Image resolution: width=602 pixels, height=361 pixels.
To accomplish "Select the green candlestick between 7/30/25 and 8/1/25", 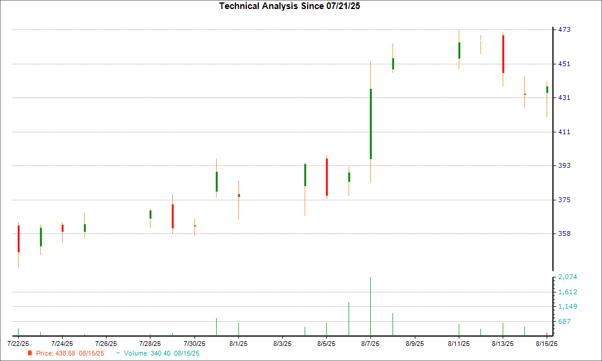I will pyautogui.click(x=217, y=182).
